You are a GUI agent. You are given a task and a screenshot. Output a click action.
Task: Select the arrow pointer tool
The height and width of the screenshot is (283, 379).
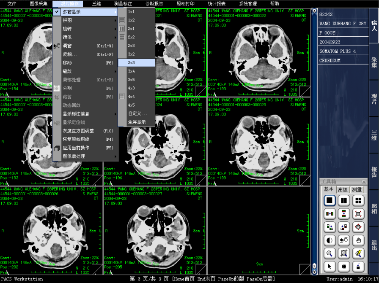[330, 267]
